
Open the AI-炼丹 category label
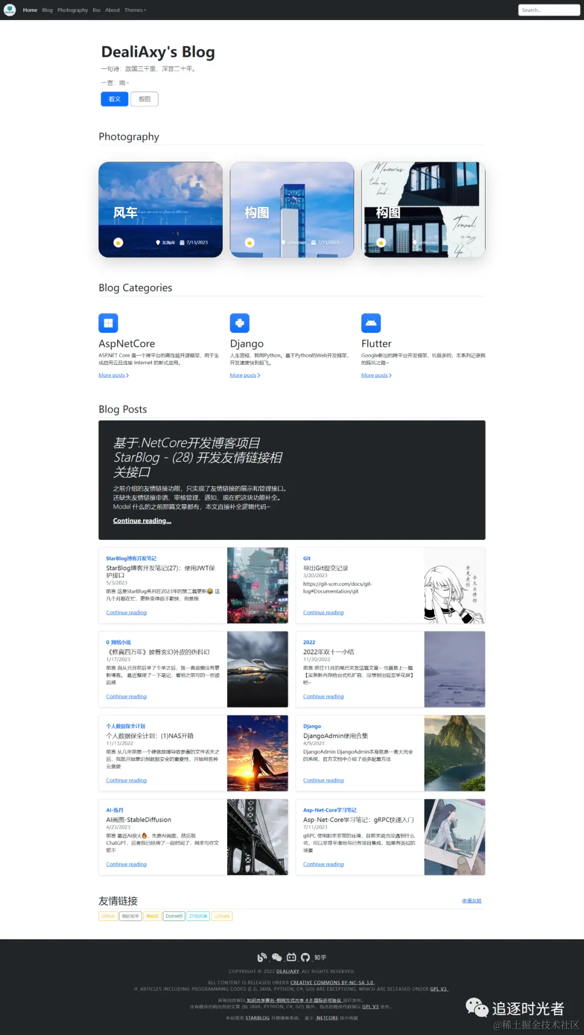coord(115,810)
